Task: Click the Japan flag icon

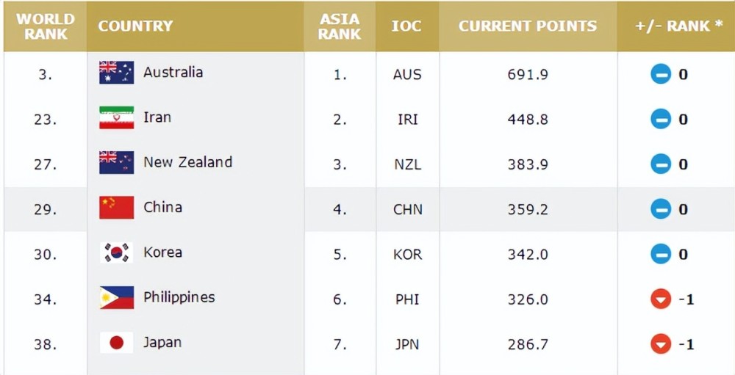Action: (x=116, y=343)
